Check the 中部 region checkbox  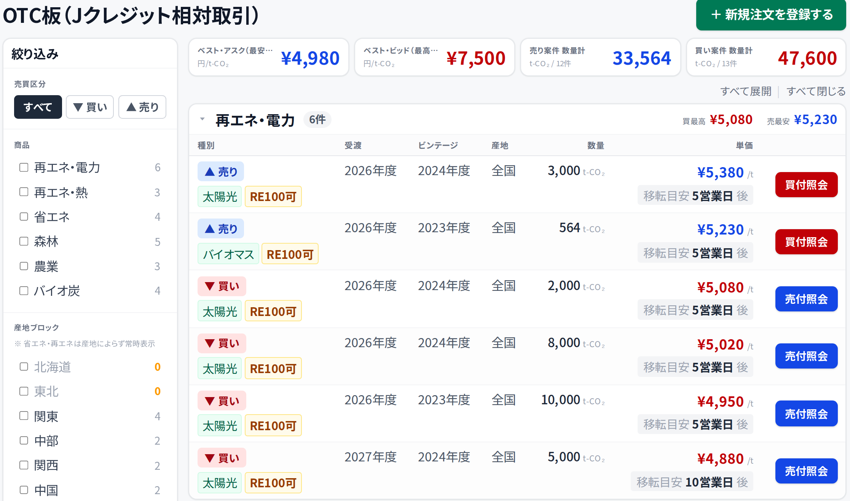coord(24,440)
